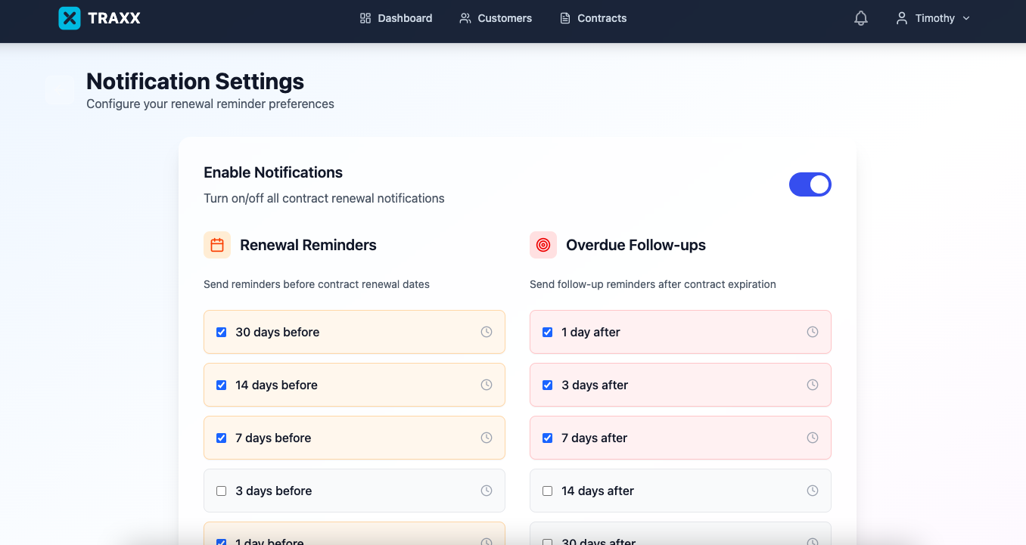Uncheck the 7 days after checkbox
The width and height of the screenshot is (1026, 545).
(548, 438)
